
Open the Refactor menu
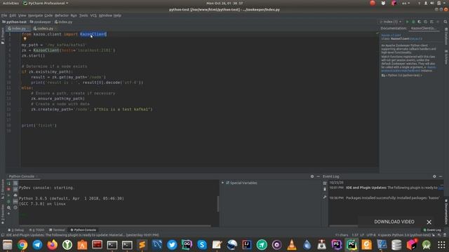coord(62,15)
